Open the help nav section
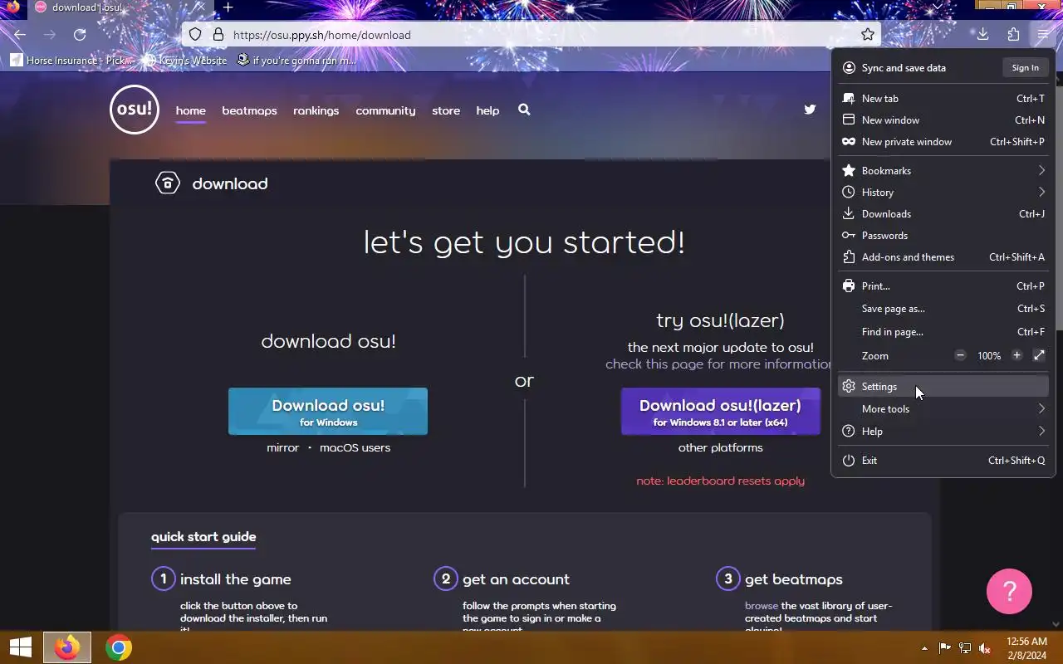 click(487, 110)
